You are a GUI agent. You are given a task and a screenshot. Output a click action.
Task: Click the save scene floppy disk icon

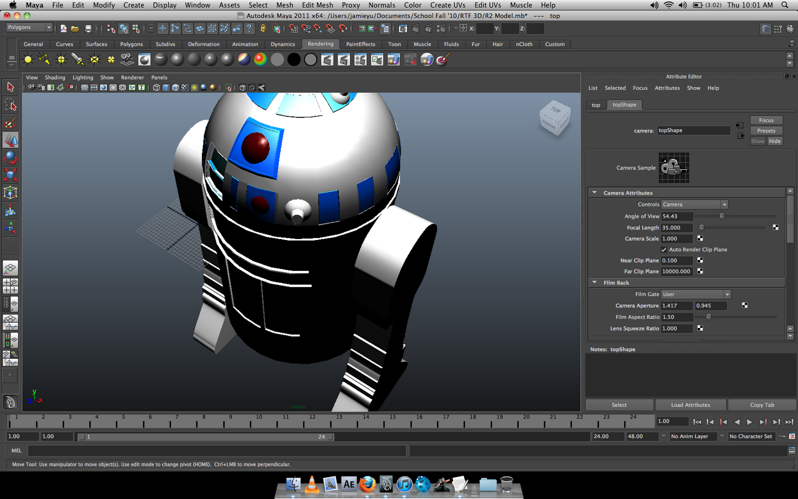88,29
